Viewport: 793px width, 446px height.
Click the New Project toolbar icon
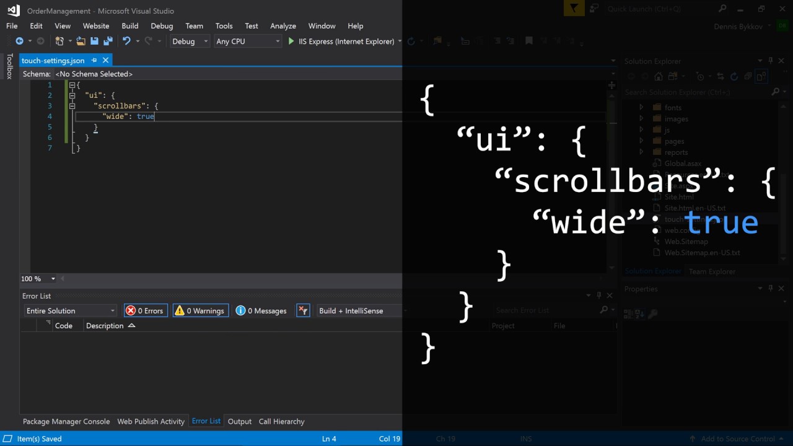pos(59,41)
